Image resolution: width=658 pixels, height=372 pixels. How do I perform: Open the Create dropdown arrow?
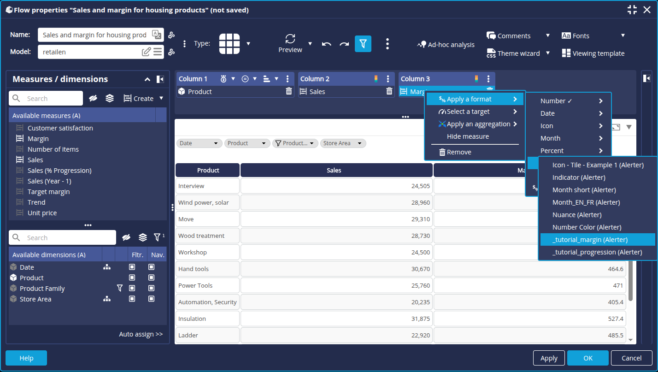click(161, 98)
